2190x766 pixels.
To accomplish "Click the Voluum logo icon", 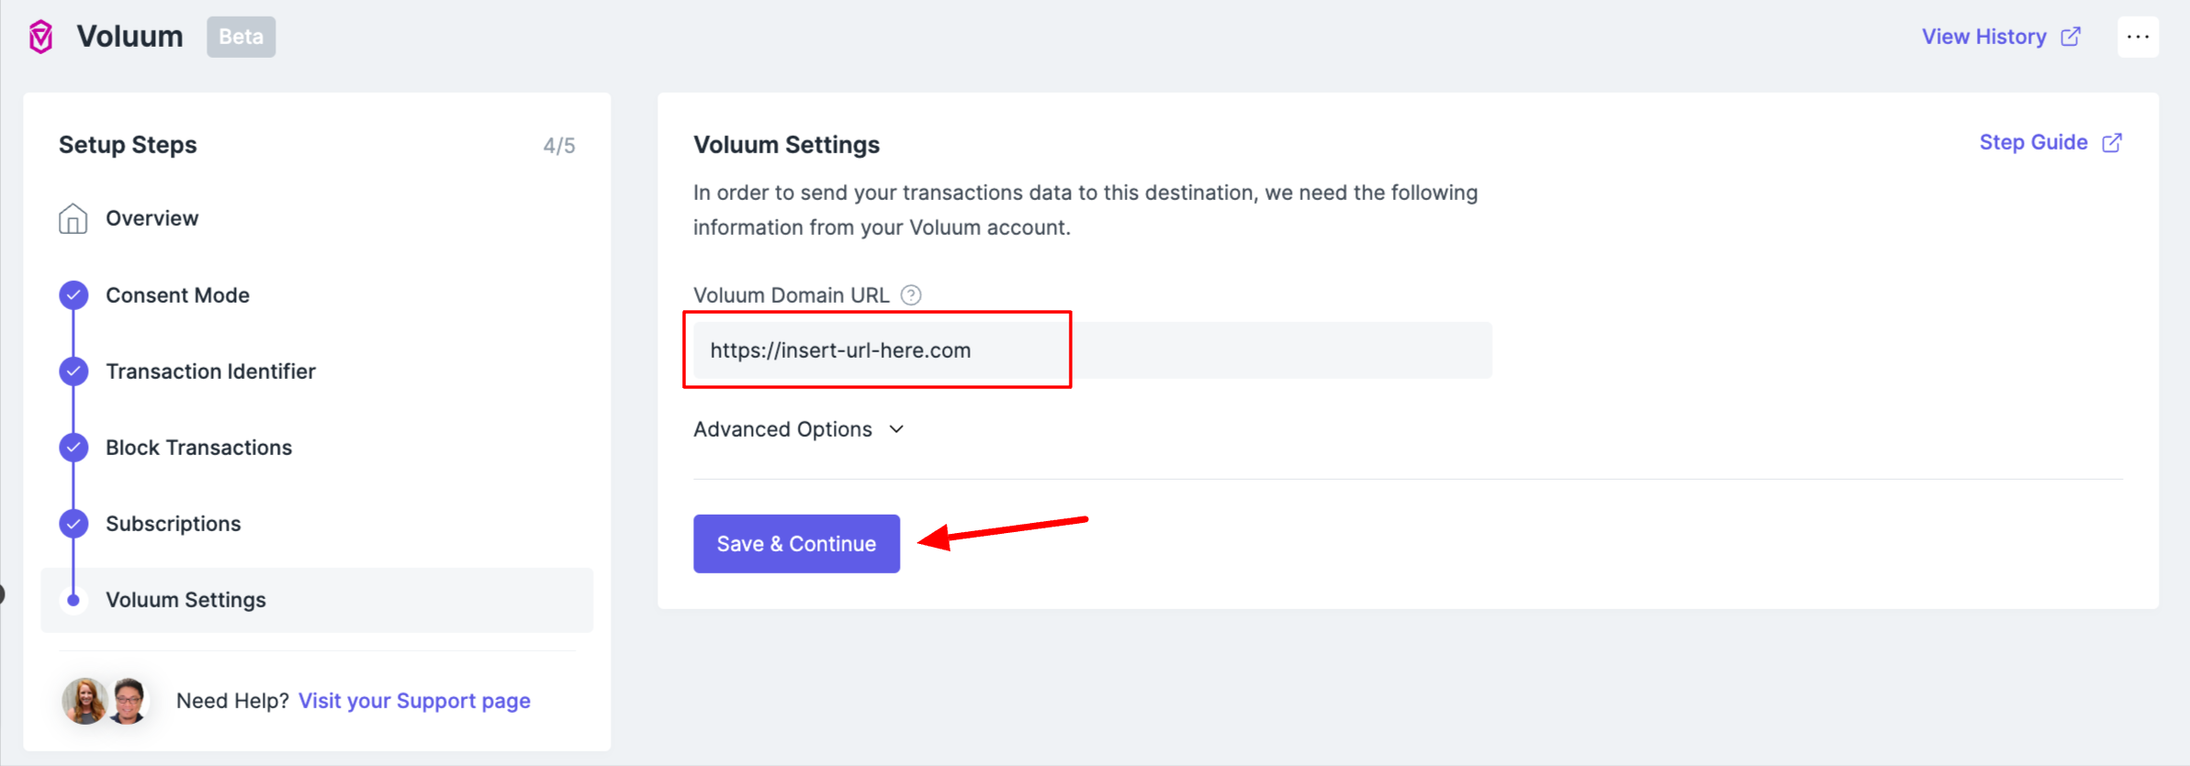I will tap(41, 37).
